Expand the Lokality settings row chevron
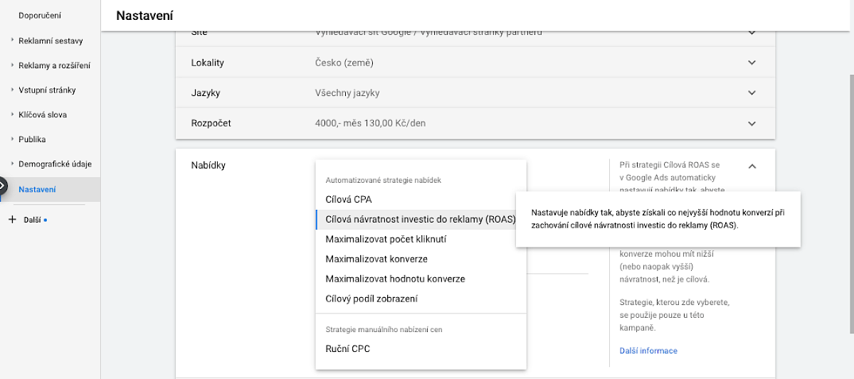The height and width of the screenshot is (379, 854). pyautogui.click(x=752, y=63)
